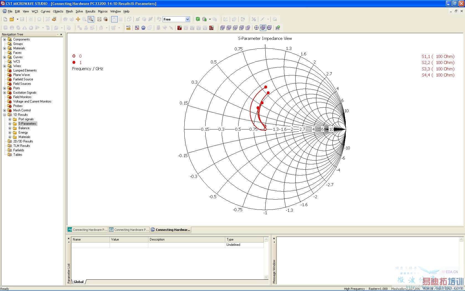Viewport: 465px width, 291px height.
Task: Close the Navigation Tree panel
Action: (x=61, y=34)
